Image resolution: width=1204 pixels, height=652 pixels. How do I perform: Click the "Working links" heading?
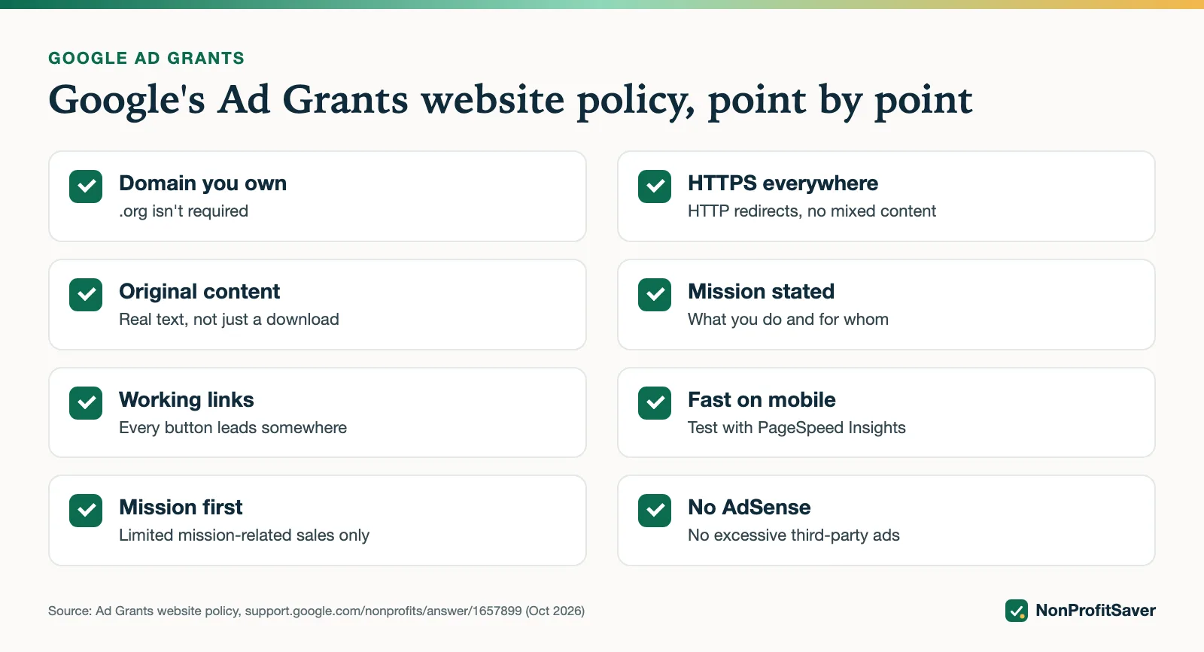click(187, 400)
